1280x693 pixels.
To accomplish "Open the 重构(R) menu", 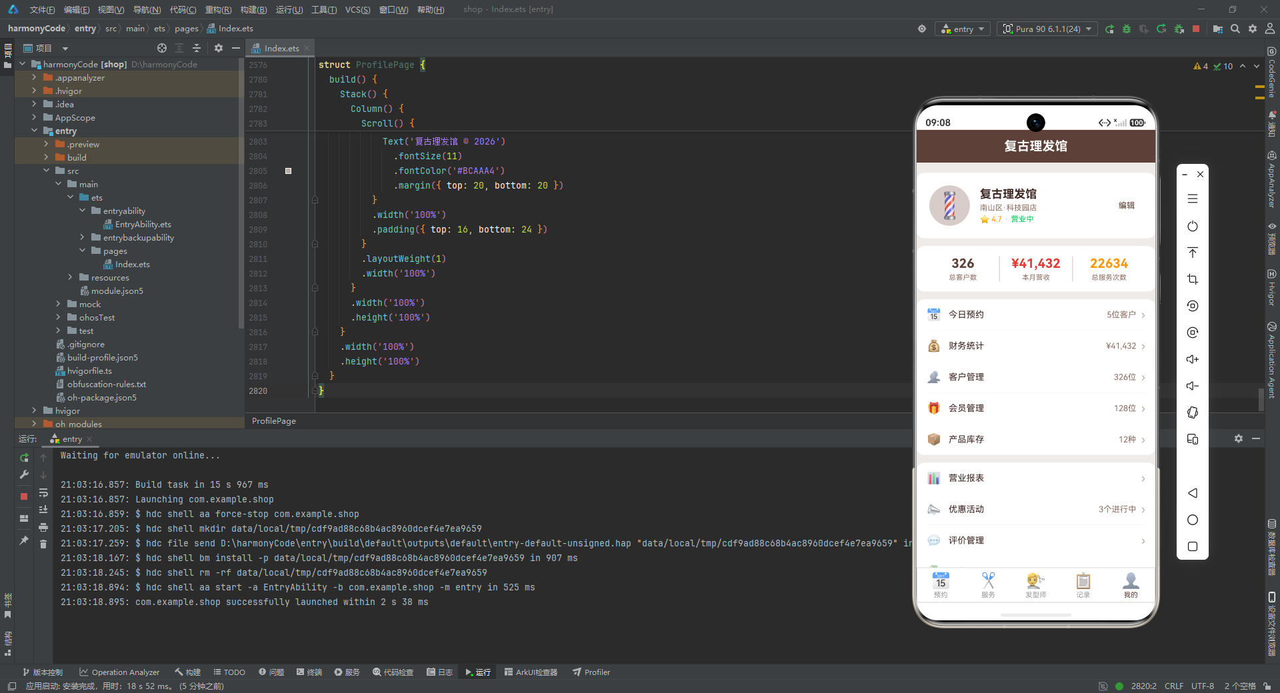I will coord(218,9).
